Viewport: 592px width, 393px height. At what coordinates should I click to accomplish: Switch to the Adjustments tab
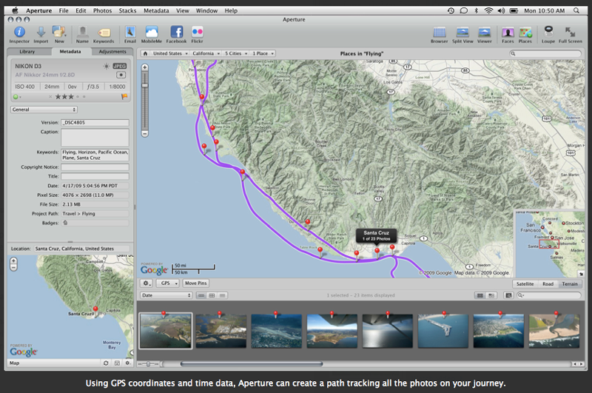112,51
